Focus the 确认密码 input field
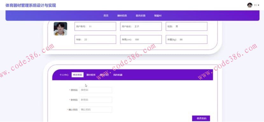This screenshot has height=122, width=264. (95, 110)
